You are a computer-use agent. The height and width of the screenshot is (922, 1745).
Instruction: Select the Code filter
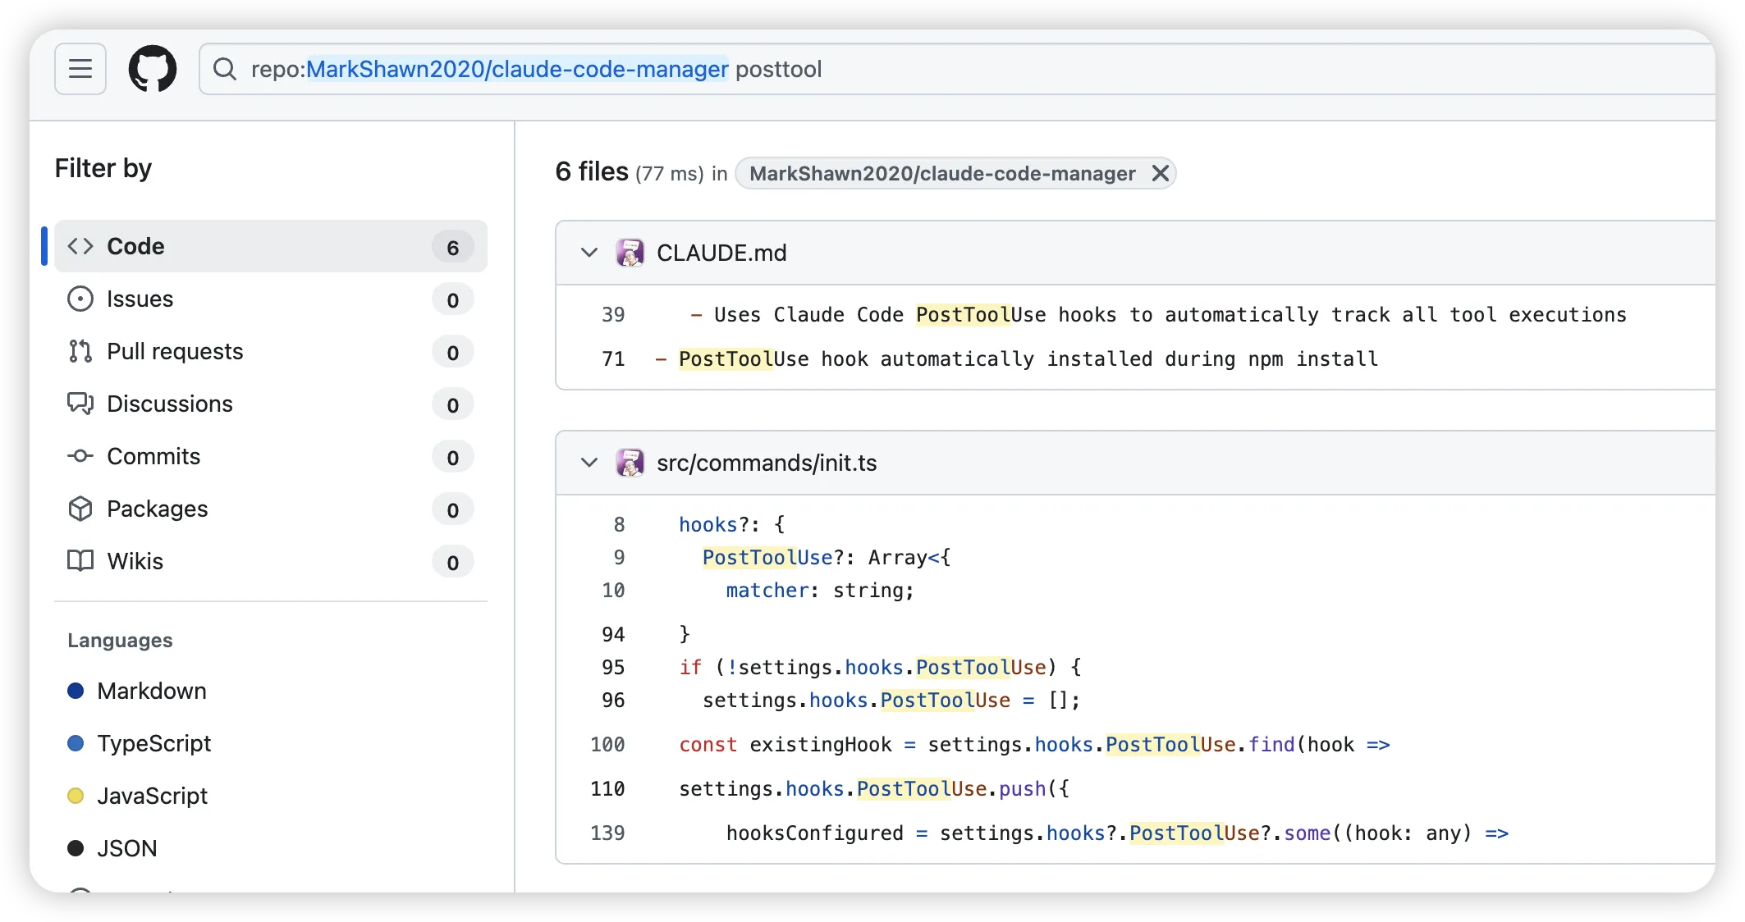(x=271, y=246)
